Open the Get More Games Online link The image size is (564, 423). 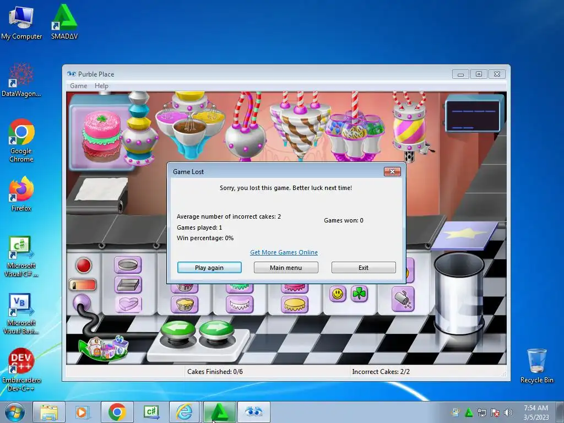[284, 252]
